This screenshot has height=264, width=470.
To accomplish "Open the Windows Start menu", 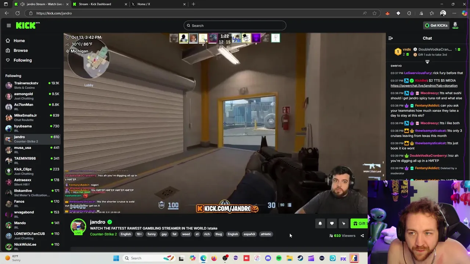I will tap(116, 258).
